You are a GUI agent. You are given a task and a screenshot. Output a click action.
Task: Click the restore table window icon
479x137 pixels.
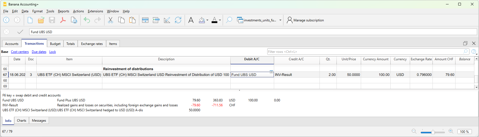(465, 43)
